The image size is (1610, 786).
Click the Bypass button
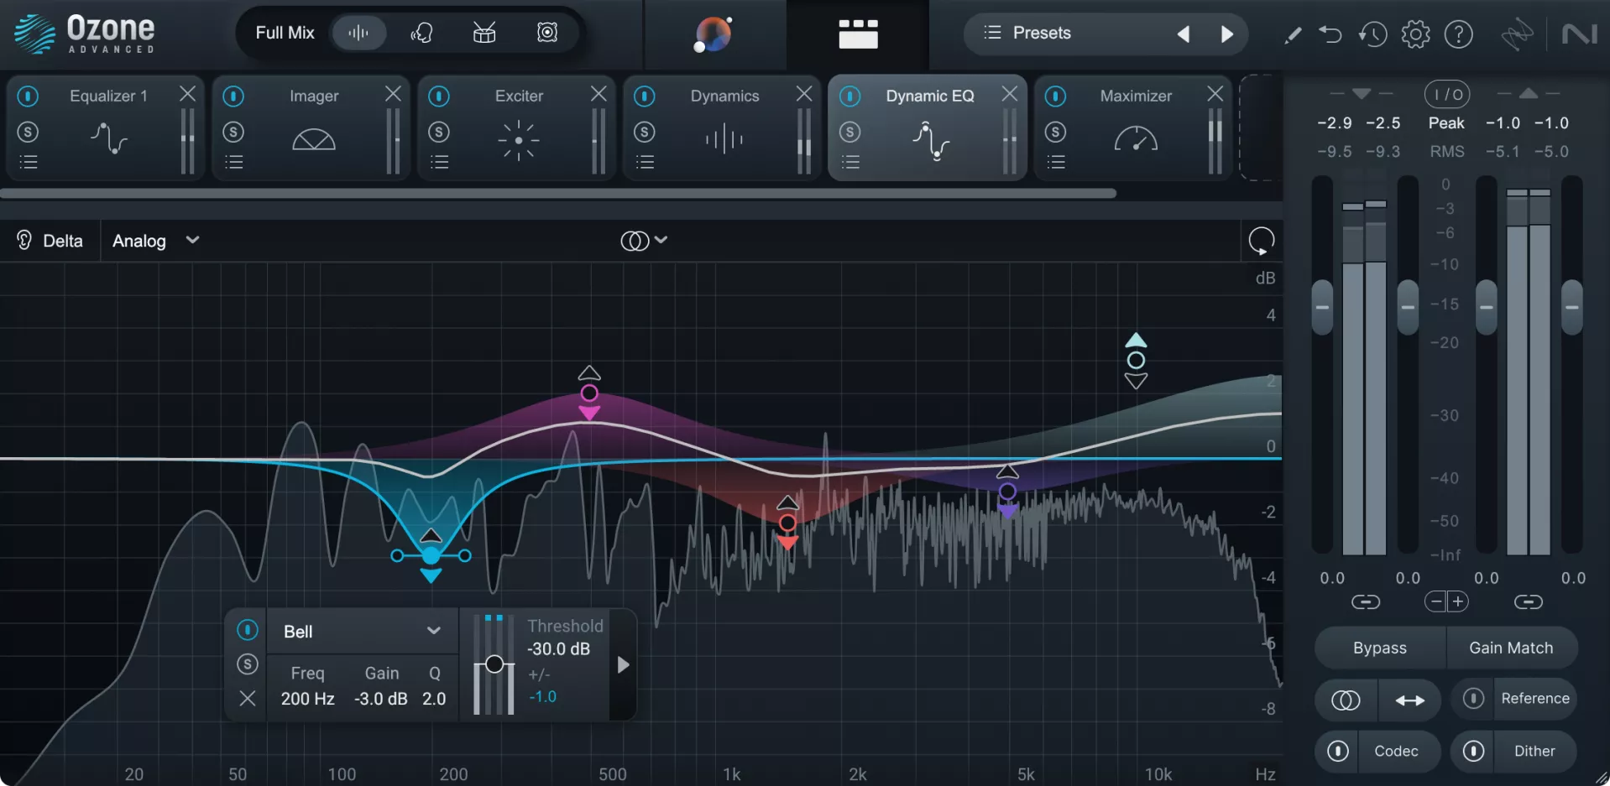1380,648
